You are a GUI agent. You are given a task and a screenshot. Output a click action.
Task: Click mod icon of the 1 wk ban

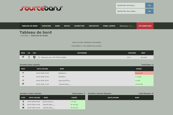[x=23, y=77]
